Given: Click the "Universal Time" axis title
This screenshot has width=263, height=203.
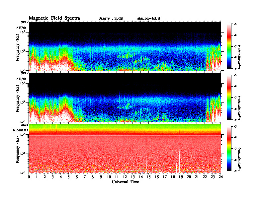Looking at the screenshot, I should (x=125, y=182).
